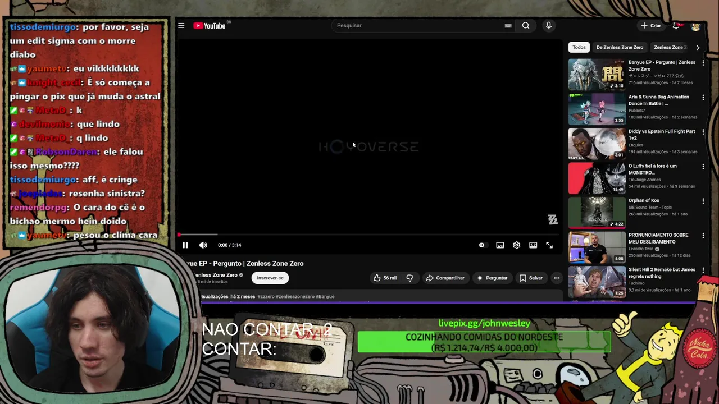Open options for O Luffy fiel video
This screenshot has height=404, width=719.
point(703,167)
